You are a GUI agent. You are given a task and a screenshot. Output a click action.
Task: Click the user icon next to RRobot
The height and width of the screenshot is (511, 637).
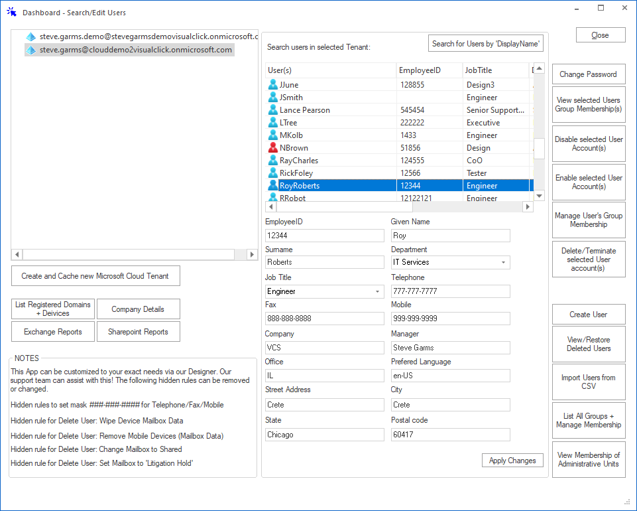273,198
